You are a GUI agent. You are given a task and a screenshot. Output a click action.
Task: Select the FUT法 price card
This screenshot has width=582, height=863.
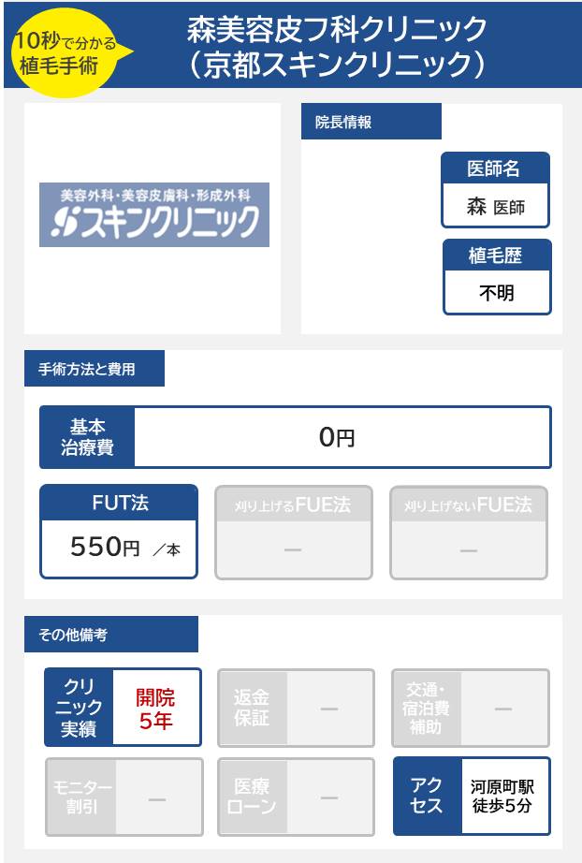coord(119,531)
